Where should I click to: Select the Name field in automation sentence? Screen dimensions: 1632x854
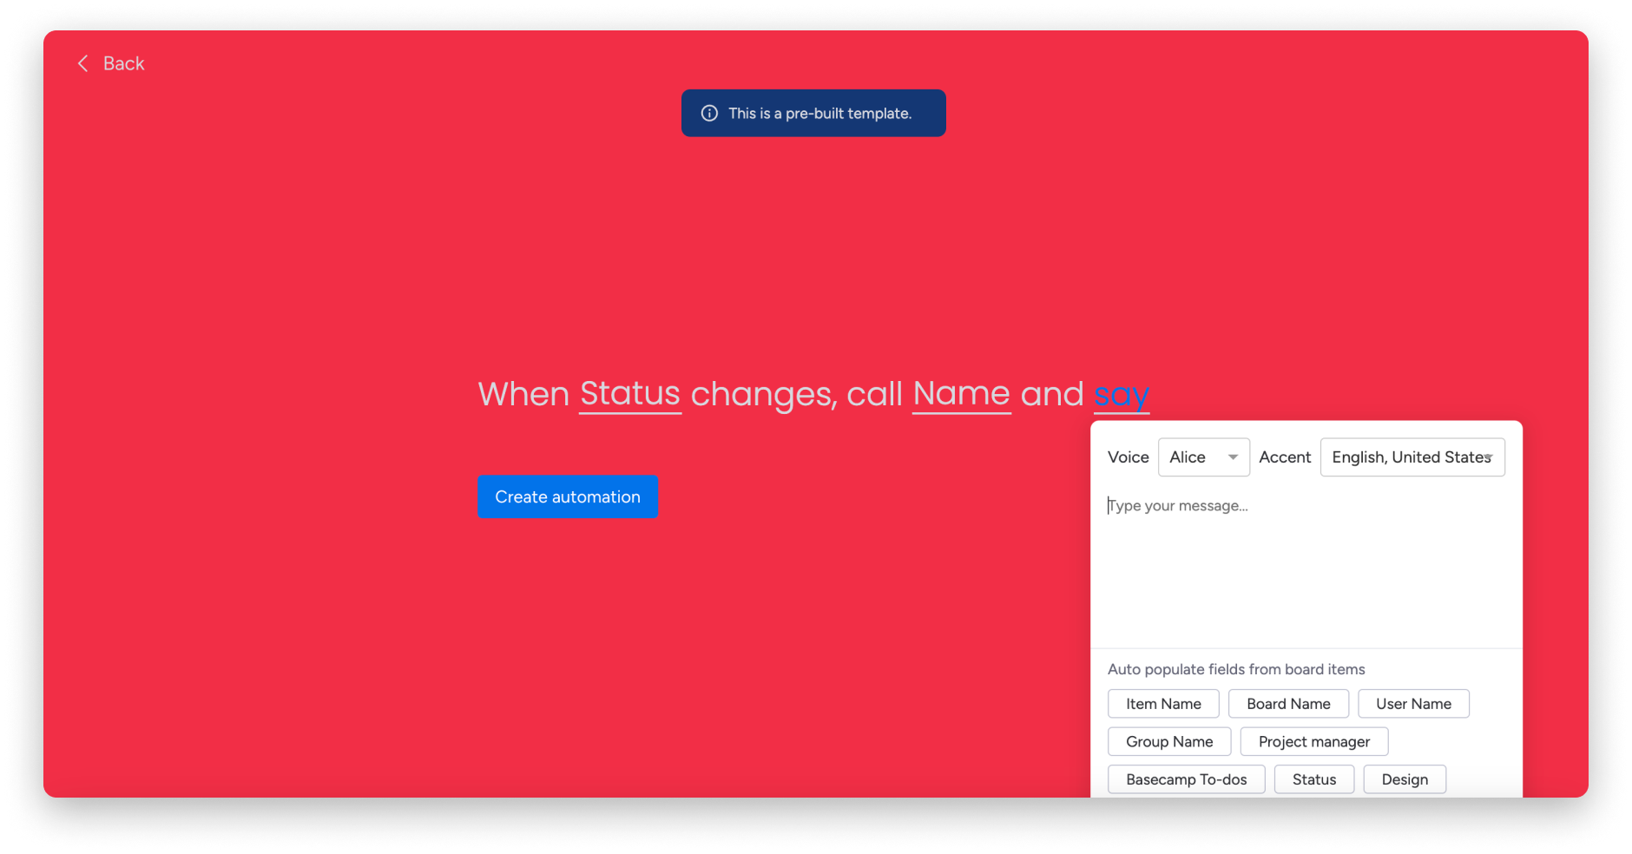(x=962, y=394)
